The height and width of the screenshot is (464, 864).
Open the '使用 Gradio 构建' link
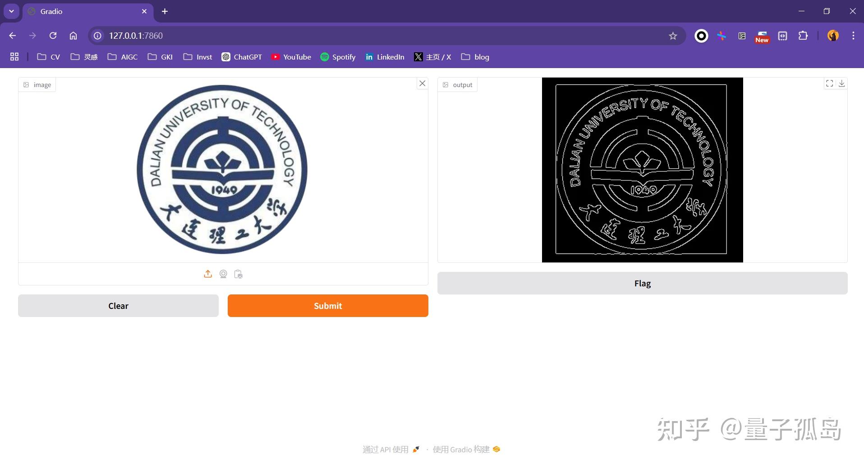(466, 450)
